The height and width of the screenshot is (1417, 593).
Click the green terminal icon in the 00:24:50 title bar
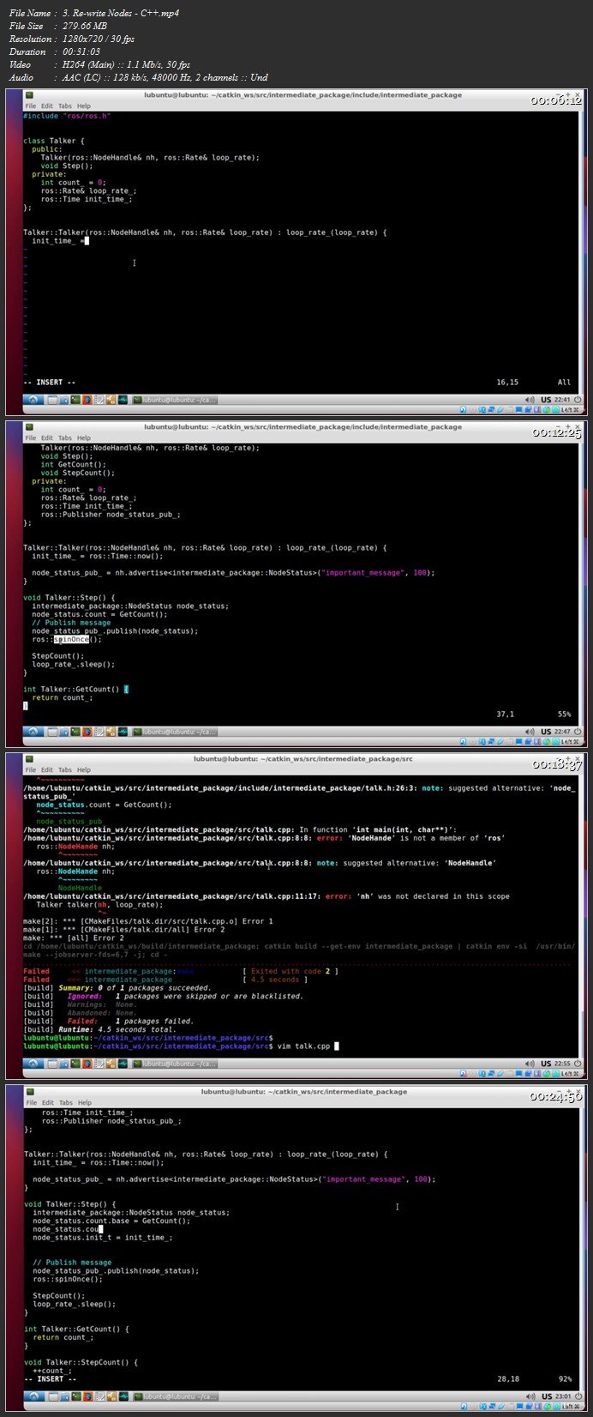(30, 1091)
